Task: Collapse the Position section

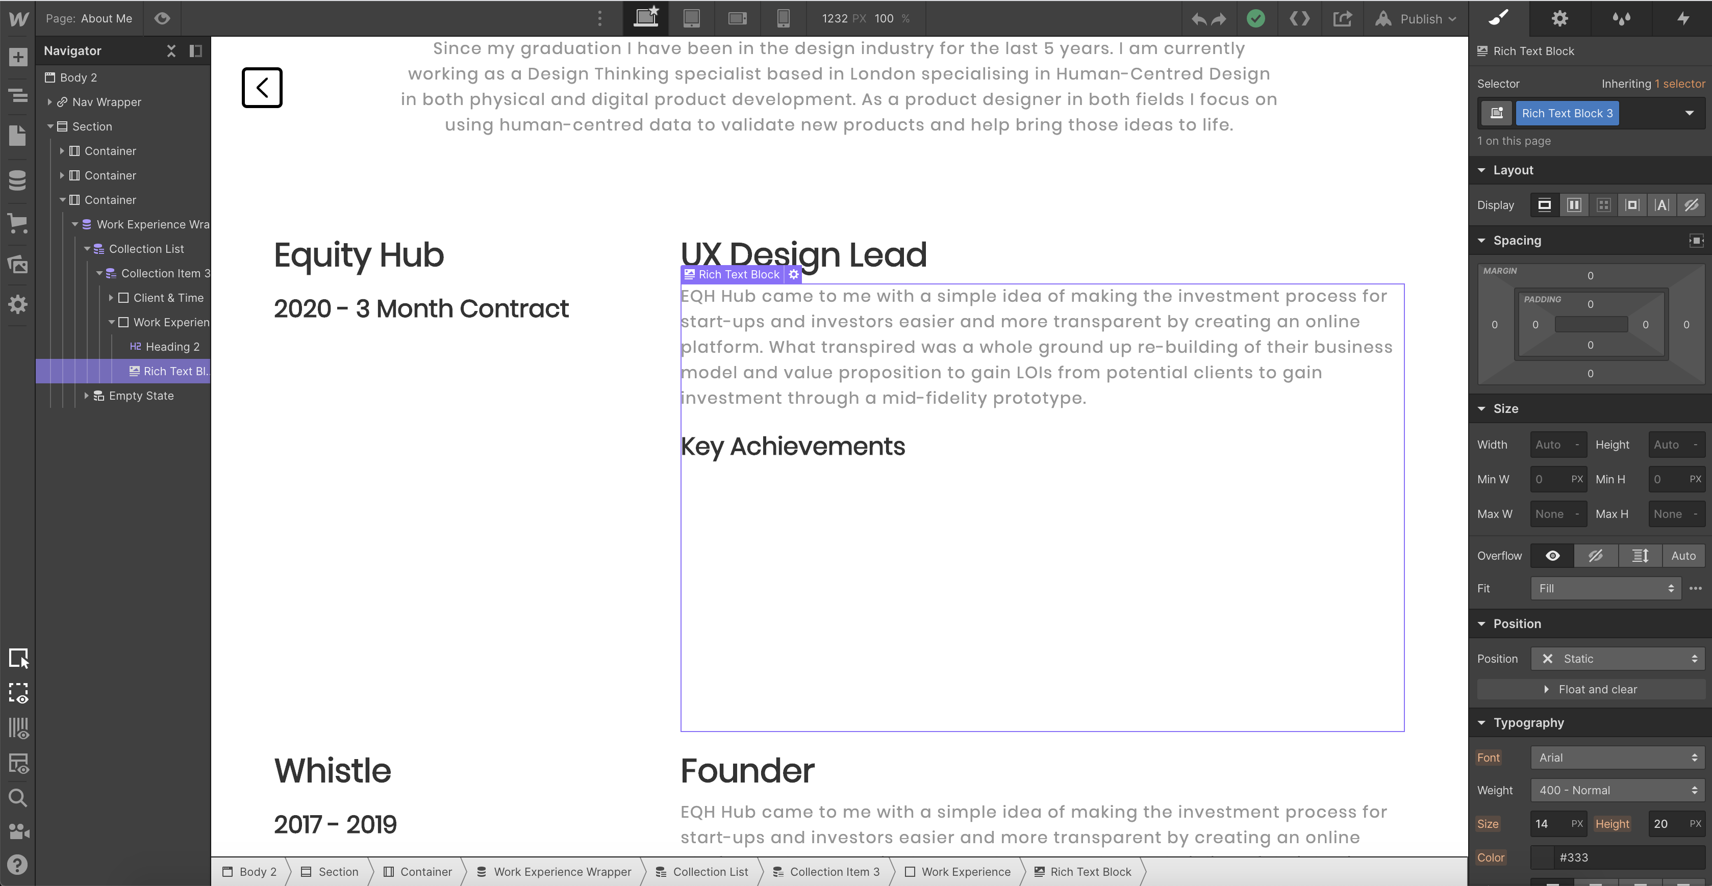Action: [x=1481, y=623]
